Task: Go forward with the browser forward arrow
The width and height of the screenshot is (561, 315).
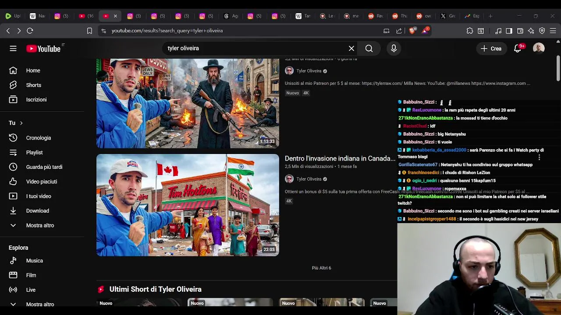Action: click(x=19, y=31)
